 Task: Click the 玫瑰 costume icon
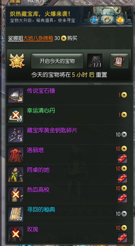pyautogui.click(x=16, y=234)
